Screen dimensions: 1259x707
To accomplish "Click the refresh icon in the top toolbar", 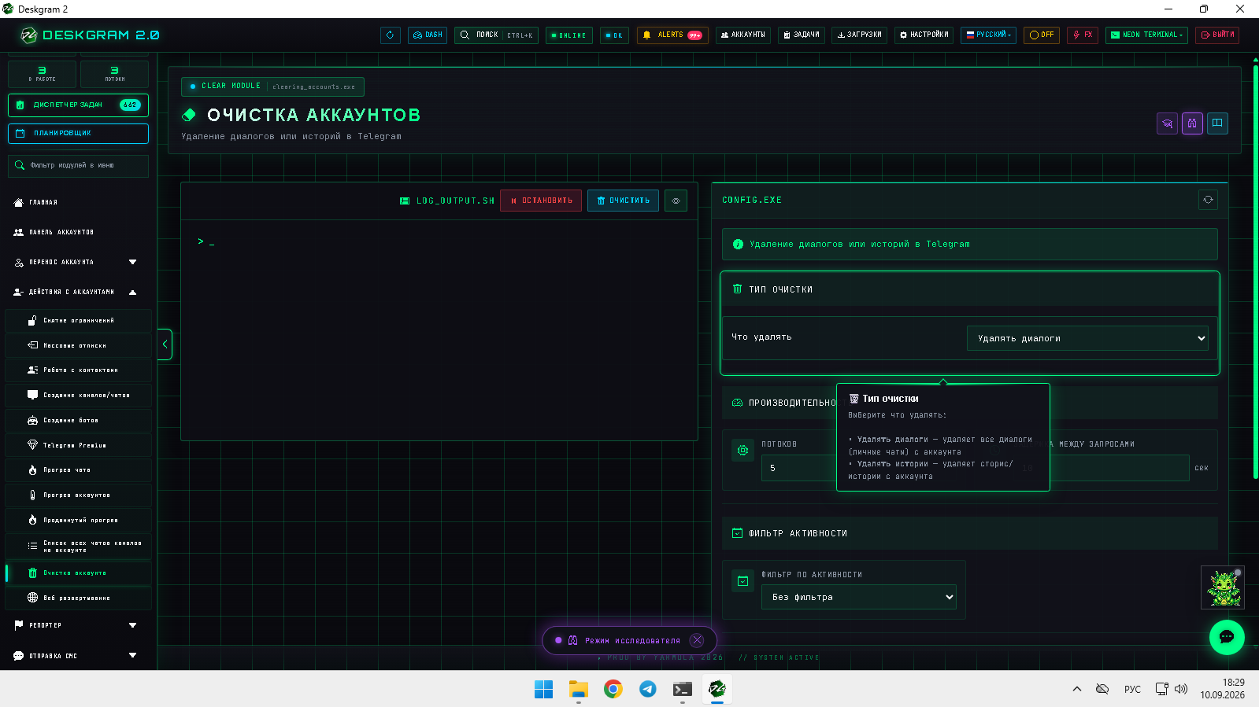I will pyautogui.click(x=390, y=35).
